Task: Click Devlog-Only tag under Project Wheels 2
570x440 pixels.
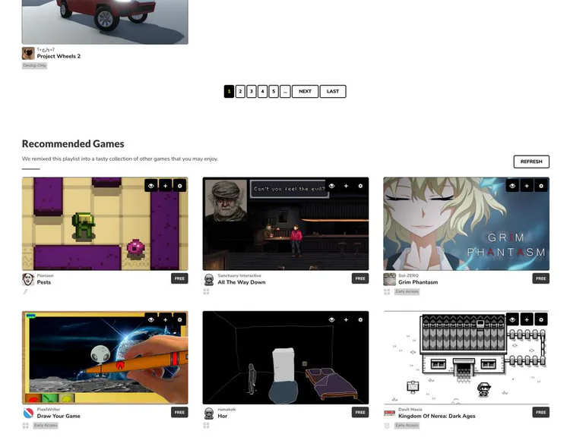Action: point(34,66)
